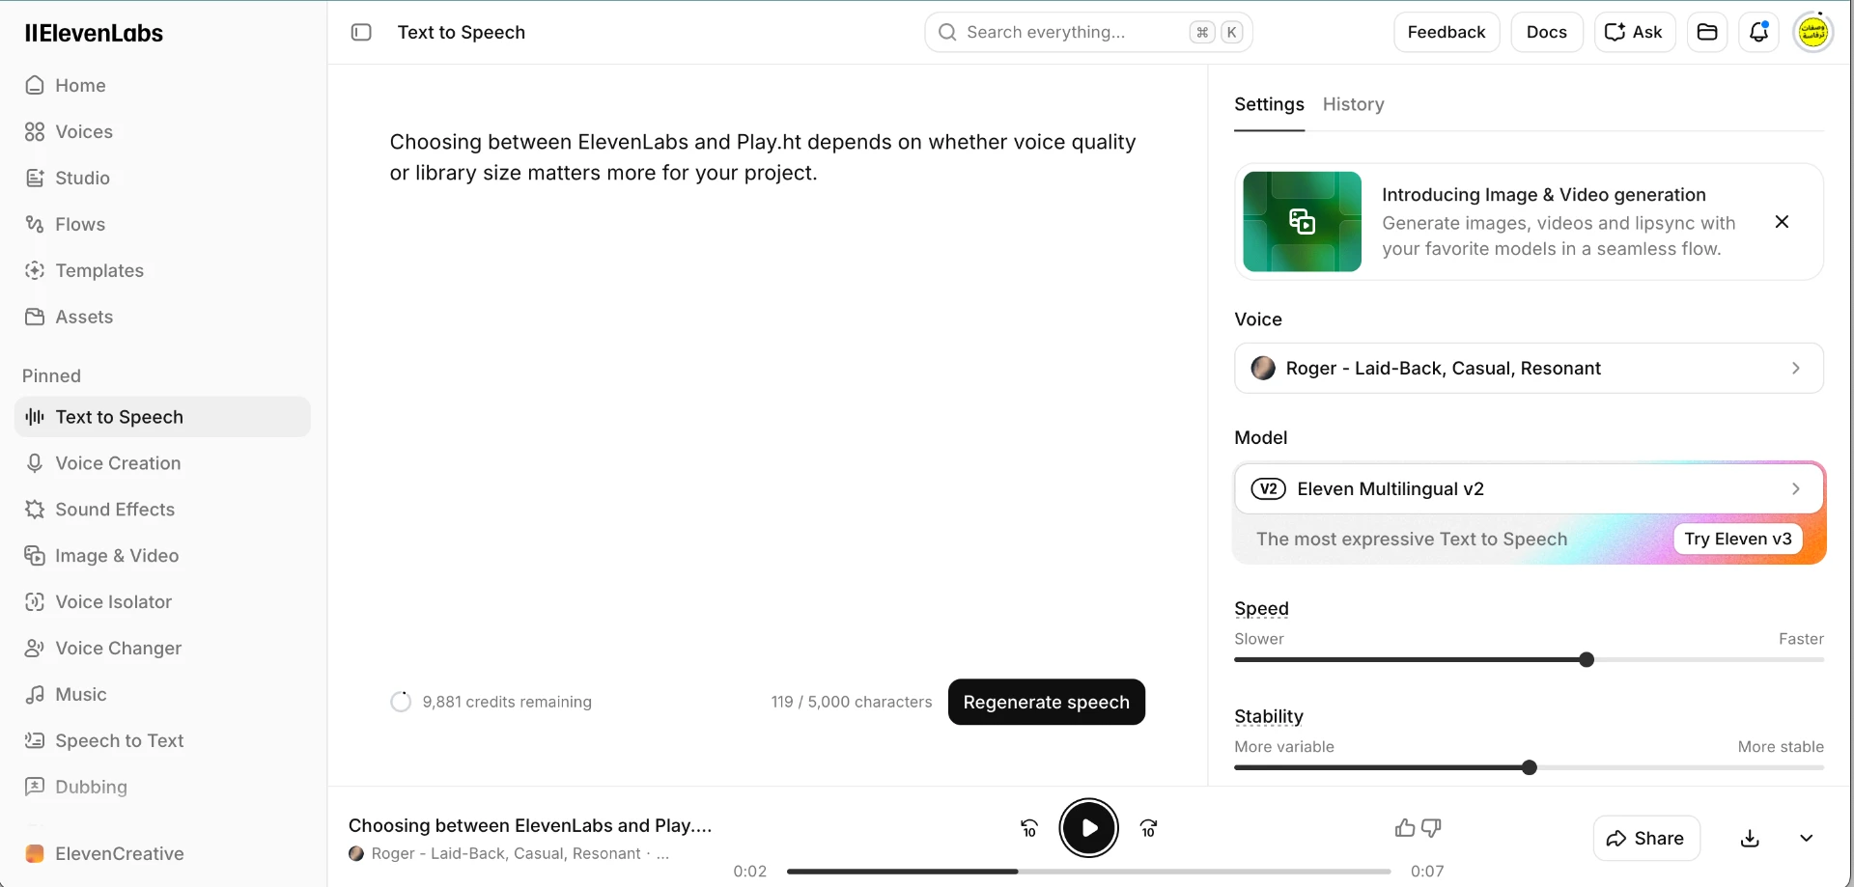Screen dimensions: 1854x887
Task: Adjust the Speed slider handle
Action: tap(1586, 660)
